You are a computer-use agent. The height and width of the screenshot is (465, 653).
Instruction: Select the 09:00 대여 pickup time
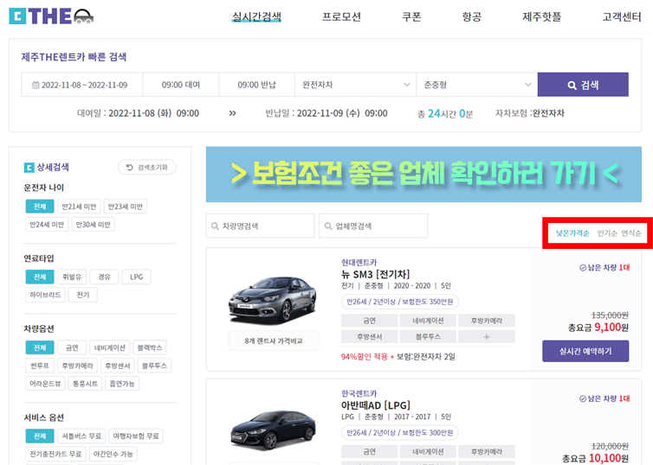[181, 85]
